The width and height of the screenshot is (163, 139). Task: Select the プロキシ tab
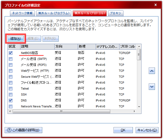(x=116, y=13)
